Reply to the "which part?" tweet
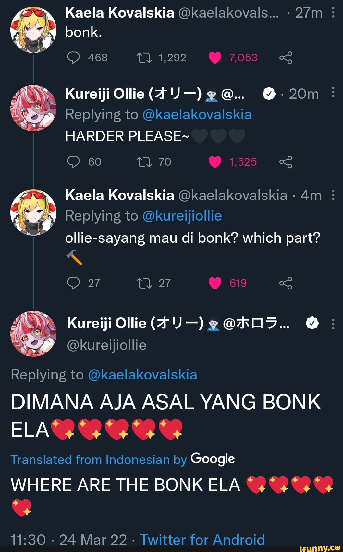The height and width of the screenshot is (552, 343). click(73, 283)
